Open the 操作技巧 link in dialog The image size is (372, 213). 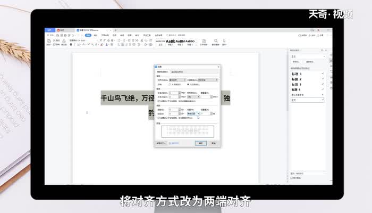click(x=175, y=143)
